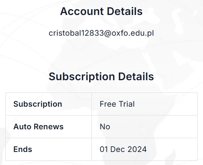This screenshot has width=203, height=165.
Task: Click the Ends label cell
Action: 48,149
